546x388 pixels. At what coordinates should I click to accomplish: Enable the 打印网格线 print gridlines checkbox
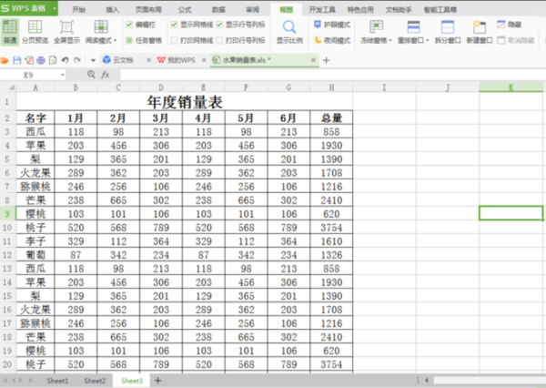(174, 40)
